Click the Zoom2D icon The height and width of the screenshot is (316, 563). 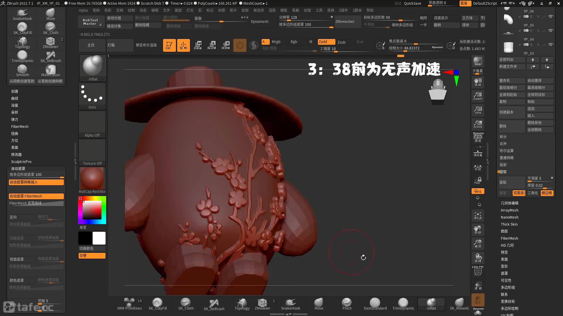pyautogui.click(x=478, y=96)
